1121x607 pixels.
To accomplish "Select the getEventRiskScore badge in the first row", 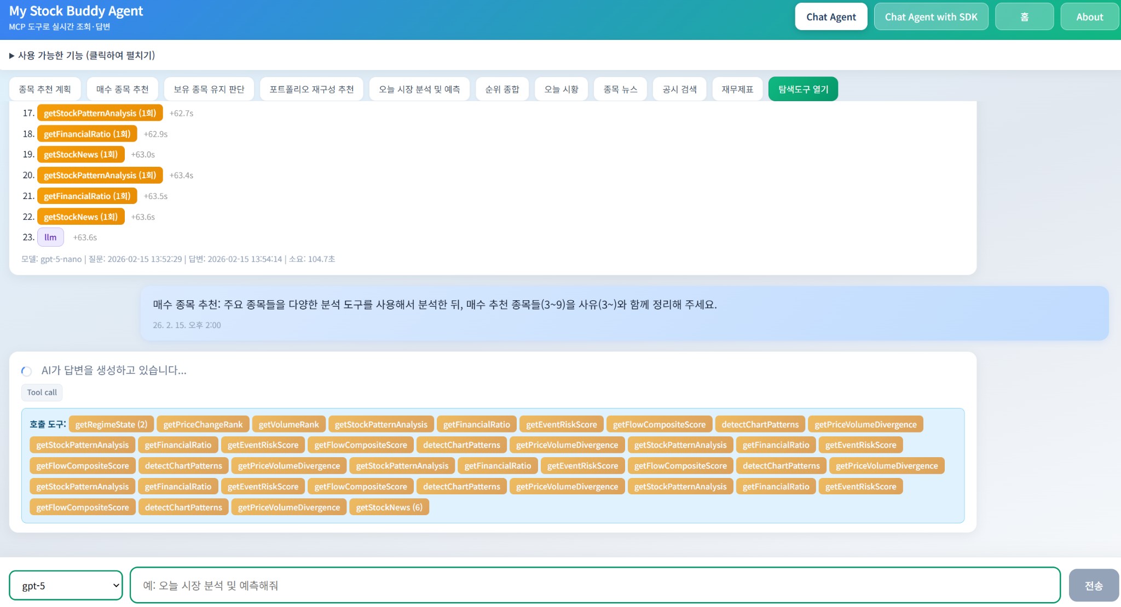I will (562, 424).
